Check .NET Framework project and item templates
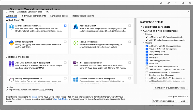Viewport: 193px width, 110px height. (x=147, y=69)
